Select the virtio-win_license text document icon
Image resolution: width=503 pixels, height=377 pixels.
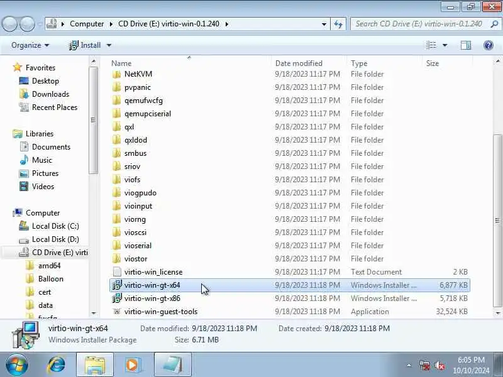coord(117,272)
